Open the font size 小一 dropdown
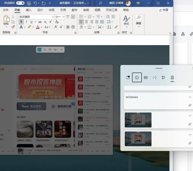Viewport: 193px width, 171px height. [64, 17]
